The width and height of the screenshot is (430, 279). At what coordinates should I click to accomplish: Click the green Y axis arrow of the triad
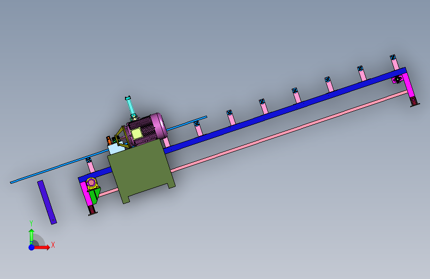coord(31,236)
